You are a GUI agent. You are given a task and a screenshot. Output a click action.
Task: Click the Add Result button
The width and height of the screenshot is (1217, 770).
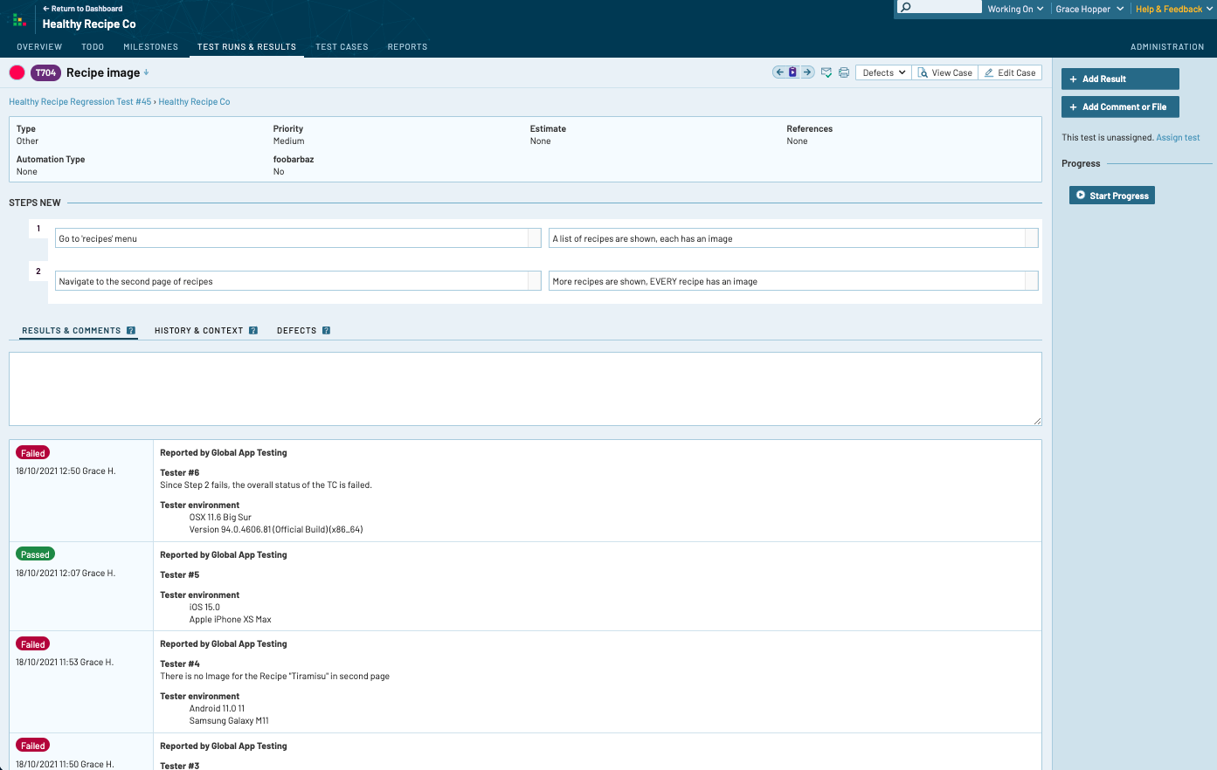click(1119, 79)
